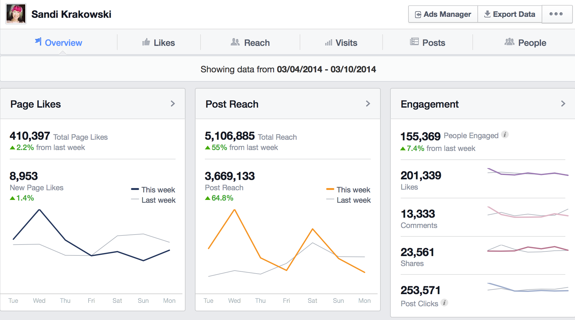Expand Engagement panel with chevron
This screenshot has width=575, height=320.
point(563,104)
